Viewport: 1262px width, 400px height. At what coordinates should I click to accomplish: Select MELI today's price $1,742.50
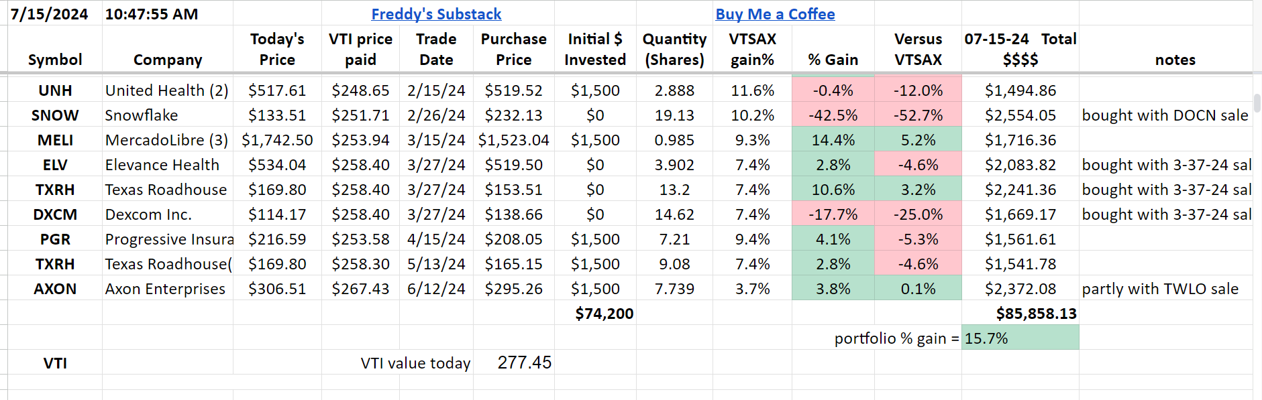point(277,140)
